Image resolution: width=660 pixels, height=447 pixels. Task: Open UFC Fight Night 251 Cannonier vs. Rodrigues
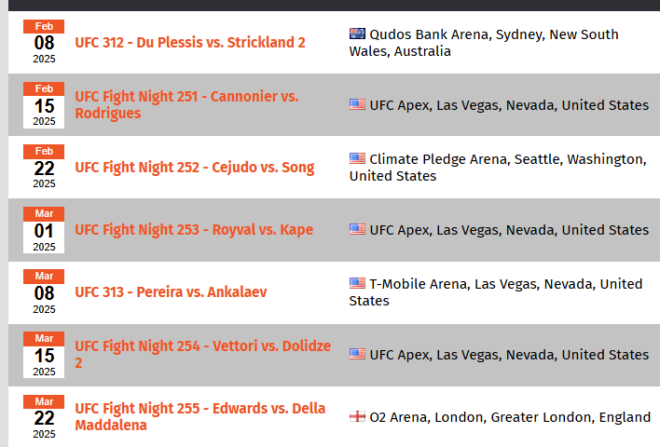(x=186, y=104)
